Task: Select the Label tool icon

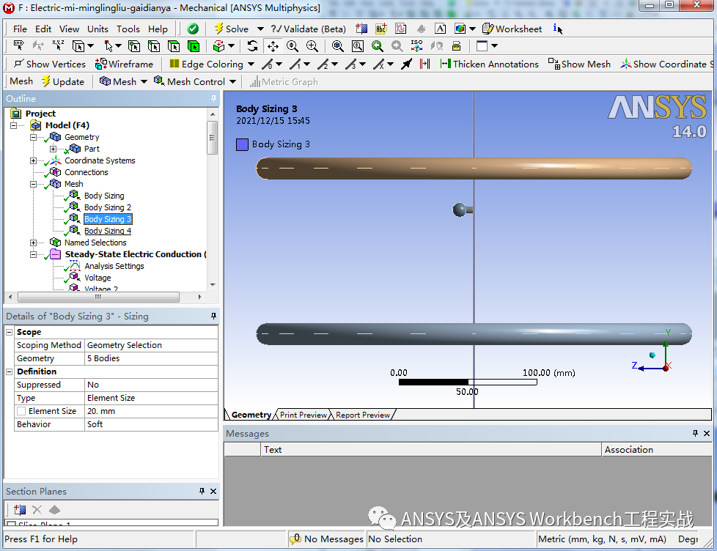Action: tap(19, 45)
